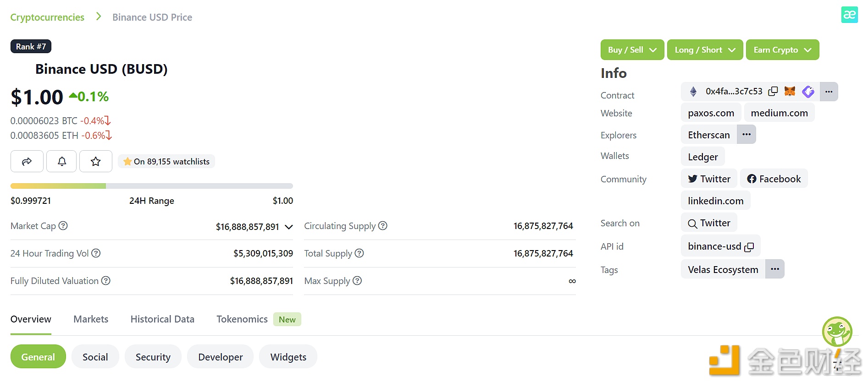Toggle the star to favorite BUSD

pyautogui.click(x=96, y=161)
